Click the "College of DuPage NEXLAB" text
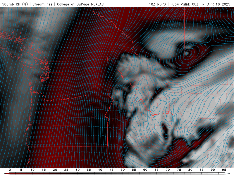Viewport: 234px width, 175px height. [x=80, y=4]
